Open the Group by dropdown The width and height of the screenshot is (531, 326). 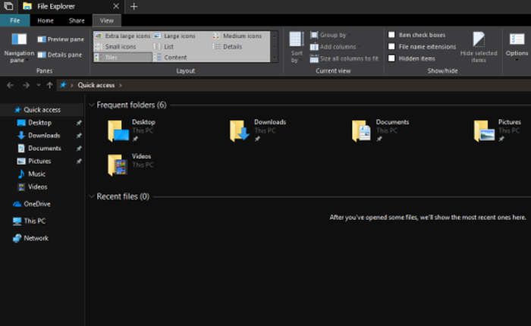coord(330,35)
